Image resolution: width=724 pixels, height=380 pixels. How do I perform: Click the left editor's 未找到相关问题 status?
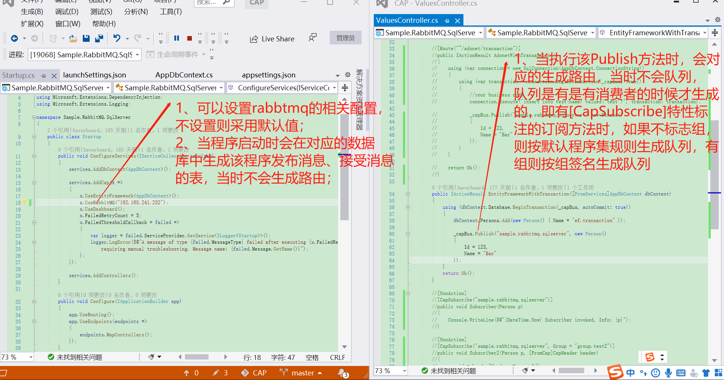click(75, 357)
